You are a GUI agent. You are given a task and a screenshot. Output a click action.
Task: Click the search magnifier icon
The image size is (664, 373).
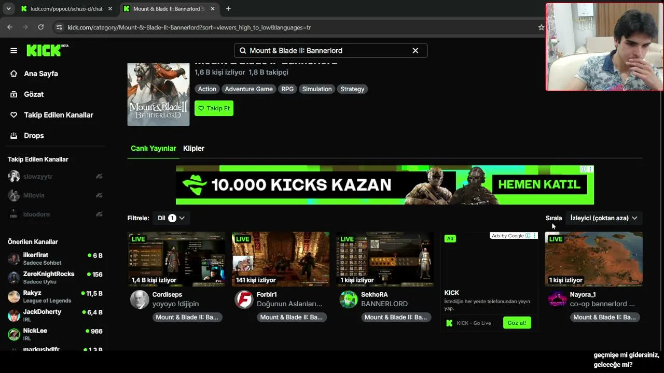tap(243, 50)
